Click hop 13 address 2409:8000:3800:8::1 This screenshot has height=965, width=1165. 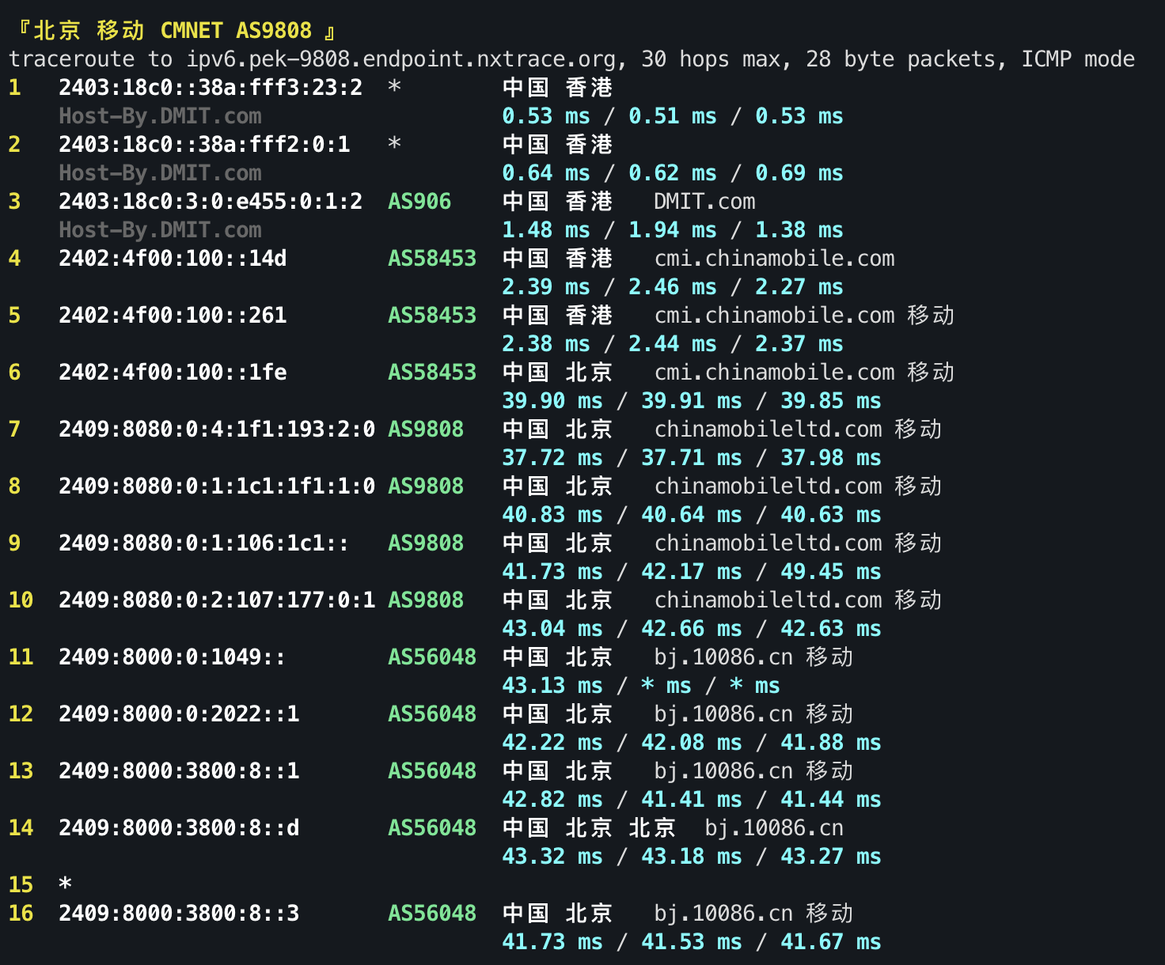pos(179,770)
